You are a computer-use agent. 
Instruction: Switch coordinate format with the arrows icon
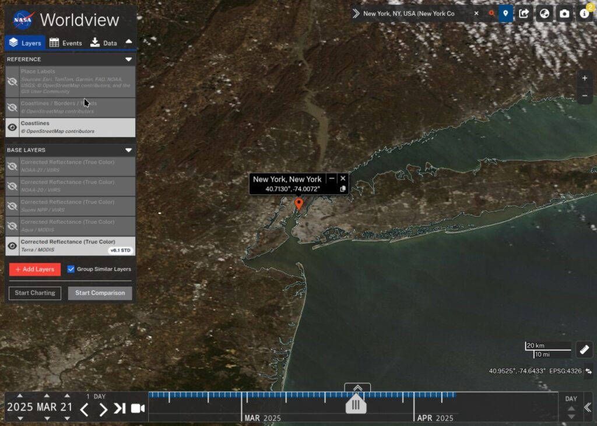click(589, 371)
